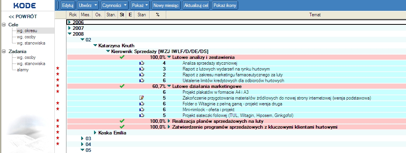406x153 pixels.
Task: Click green checkmark of Realizacja planów sprzedażowych
Action: 122,121
